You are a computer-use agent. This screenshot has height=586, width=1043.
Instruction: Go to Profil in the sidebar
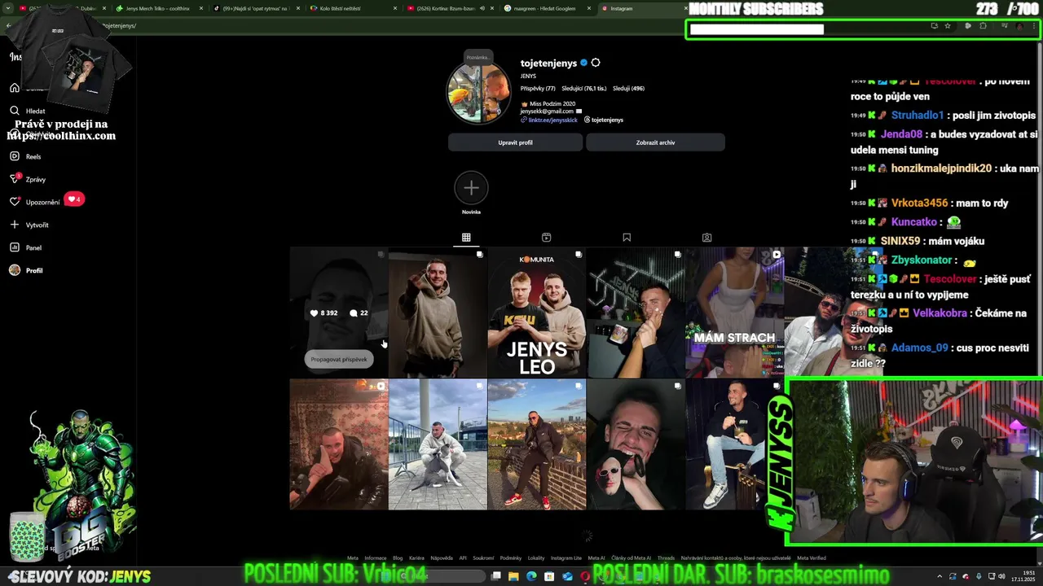26,270
